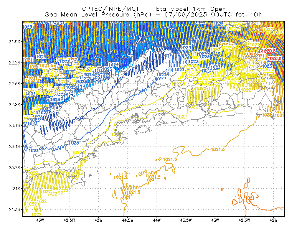
Task: Click the Sea Mean Level Pressure subtitle
Action: coord(153,15)
